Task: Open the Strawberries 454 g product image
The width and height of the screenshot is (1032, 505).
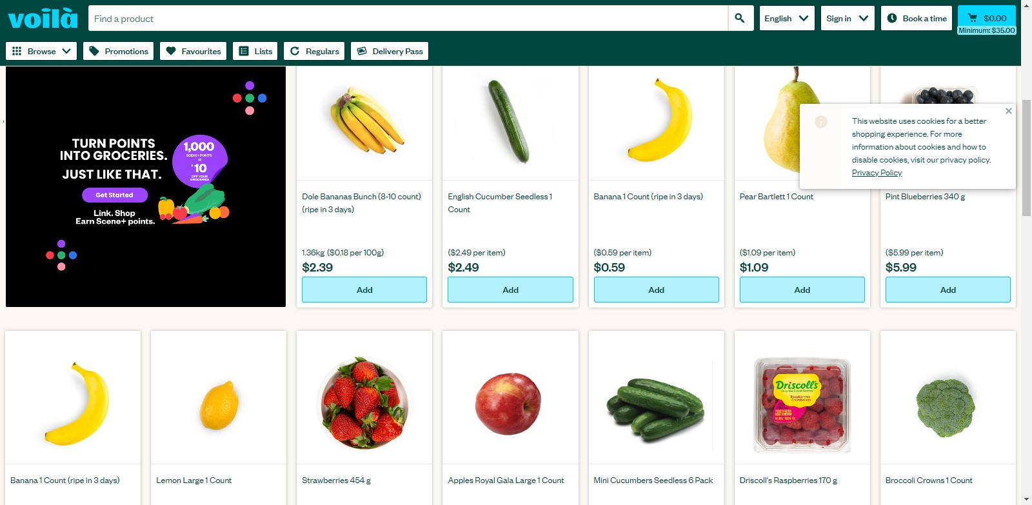Action: click(364, 403)
